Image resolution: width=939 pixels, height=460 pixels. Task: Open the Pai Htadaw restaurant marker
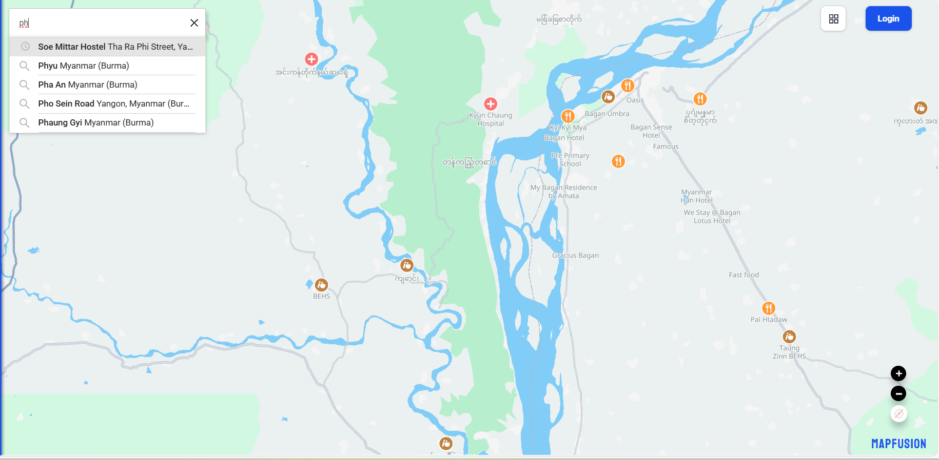point(768,308)
